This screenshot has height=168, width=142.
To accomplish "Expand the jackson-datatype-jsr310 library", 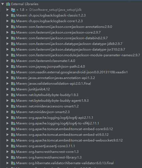I will [8, 50].
